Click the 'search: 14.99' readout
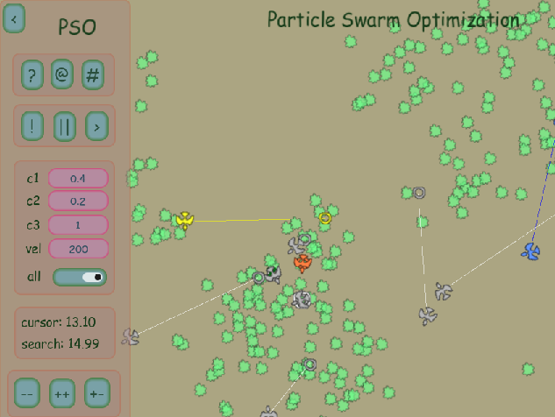This screenshot has width=555, height=417. 60,343
